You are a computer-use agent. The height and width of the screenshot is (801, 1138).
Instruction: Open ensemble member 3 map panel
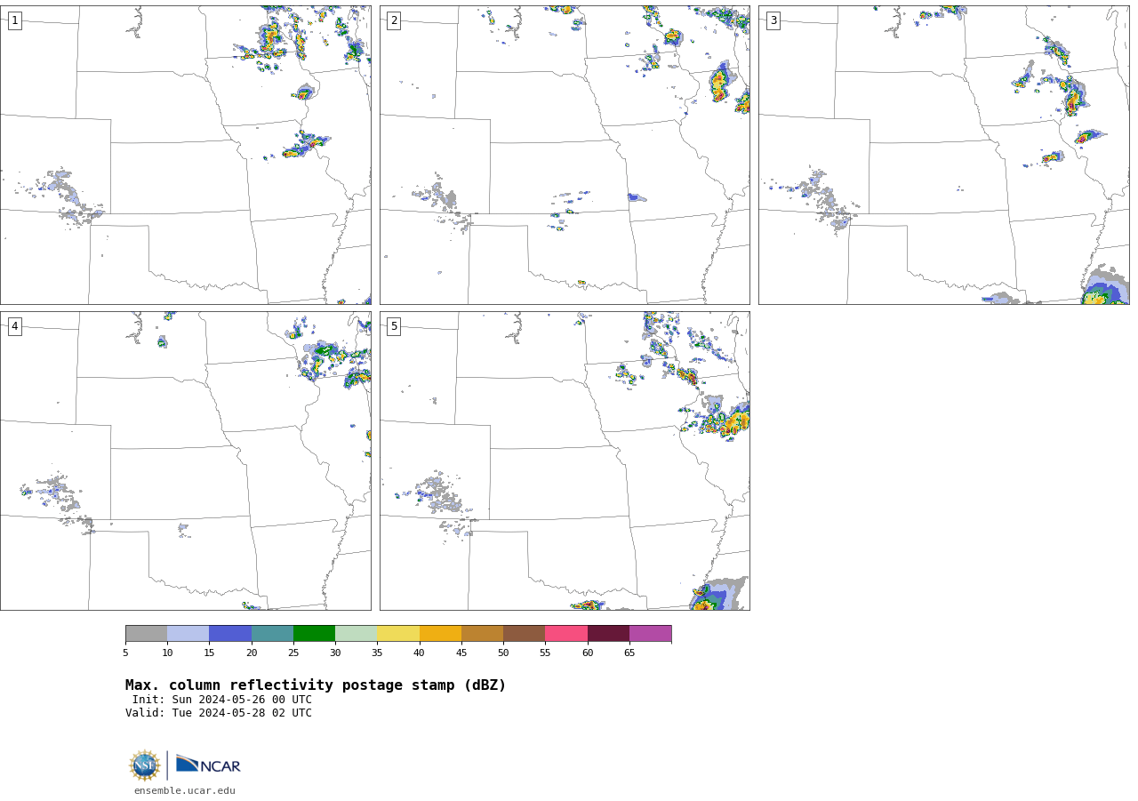pos(944,155)
